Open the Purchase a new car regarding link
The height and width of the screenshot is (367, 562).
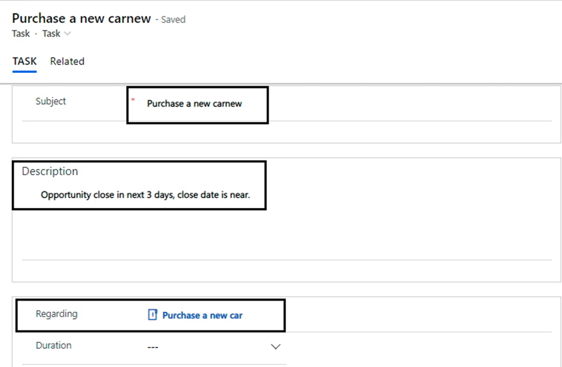point(202,315)
